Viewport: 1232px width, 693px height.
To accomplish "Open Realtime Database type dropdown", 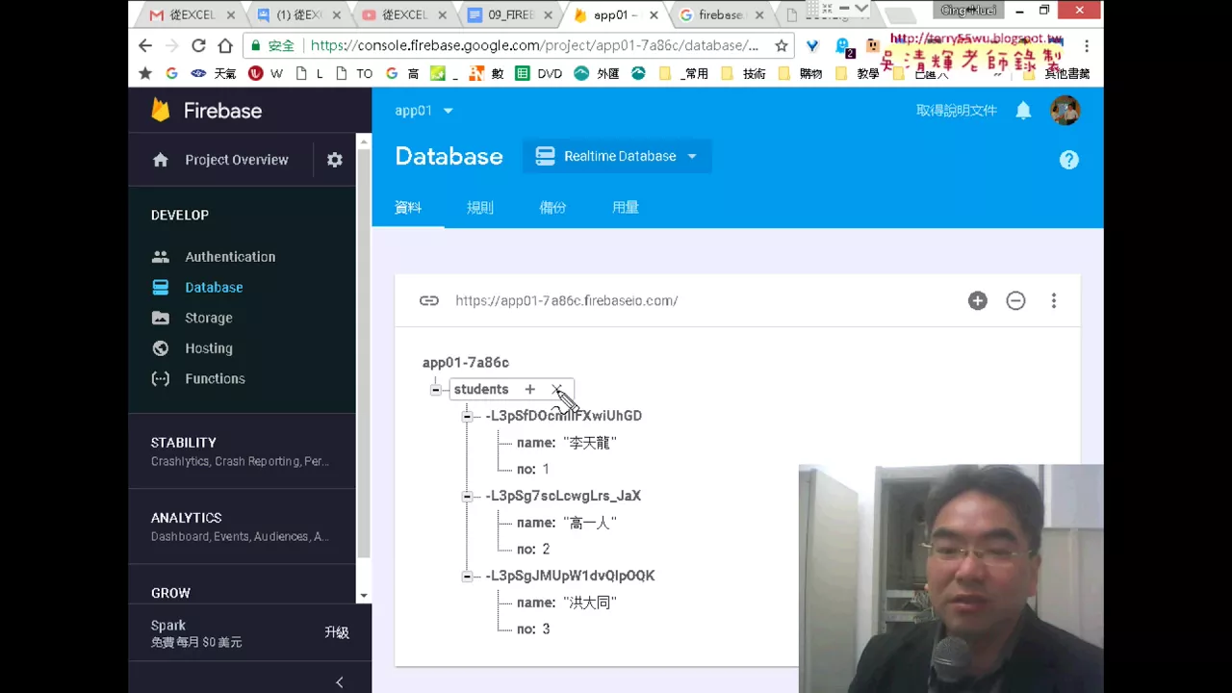I will [617, 156].
